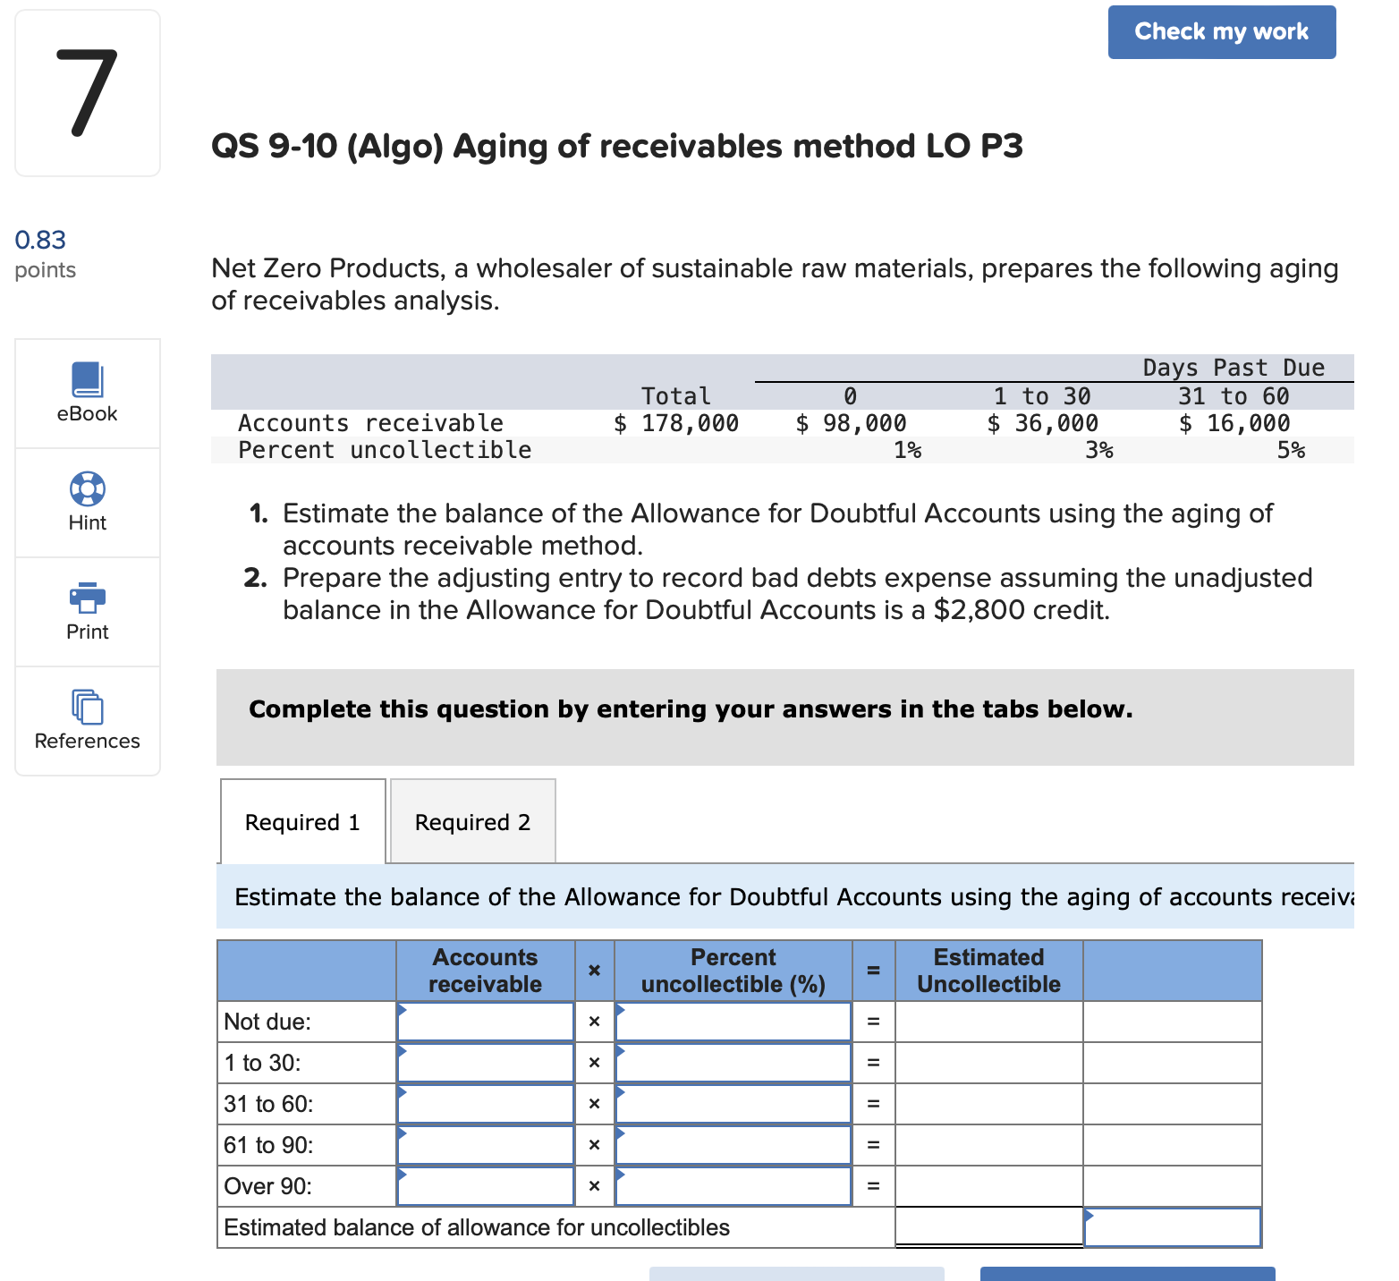Click the 61 to 90 Accounts receivable field
The width and height of the screenshot is (1399, 1281).
click(x=488, y=1144)
